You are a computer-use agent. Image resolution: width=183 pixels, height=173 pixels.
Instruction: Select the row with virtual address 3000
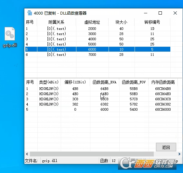click(98, 34)
